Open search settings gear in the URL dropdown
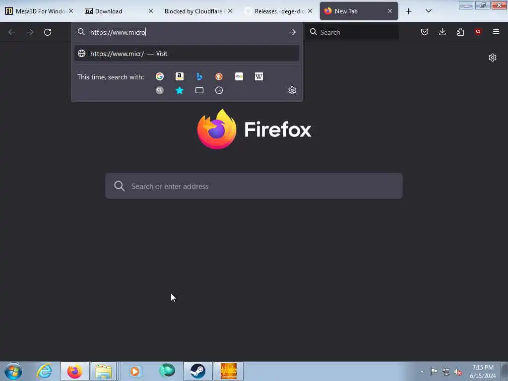Viewport: 508px width, 381px height. pyautogui.click(x=292, y=90)
